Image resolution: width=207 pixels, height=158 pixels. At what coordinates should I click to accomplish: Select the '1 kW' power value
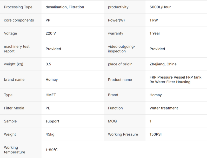point(153,20)
